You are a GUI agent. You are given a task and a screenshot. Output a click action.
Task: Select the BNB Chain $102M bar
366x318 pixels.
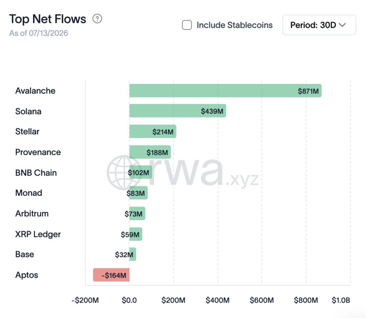pos(140,172)
